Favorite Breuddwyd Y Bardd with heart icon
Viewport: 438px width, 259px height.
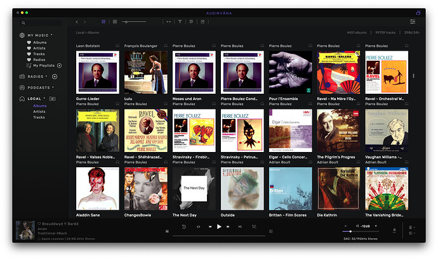click(x=39, y=224)
